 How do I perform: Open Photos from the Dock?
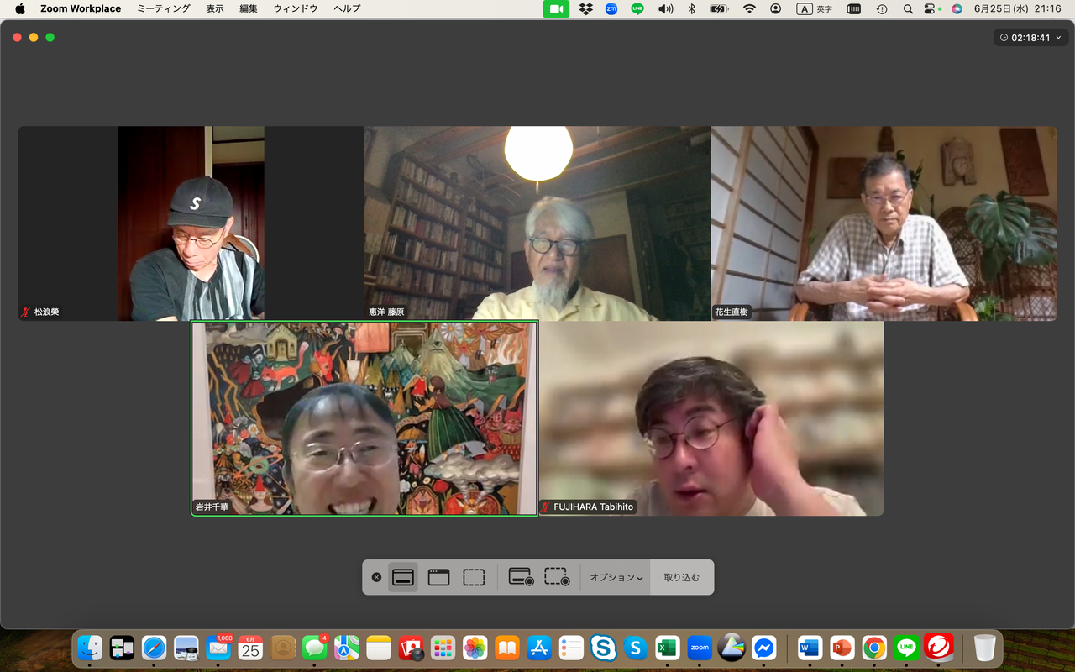[x=475, y=648]
